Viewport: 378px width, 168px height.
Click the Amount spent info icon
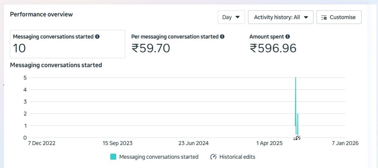[x=288, y=37]
